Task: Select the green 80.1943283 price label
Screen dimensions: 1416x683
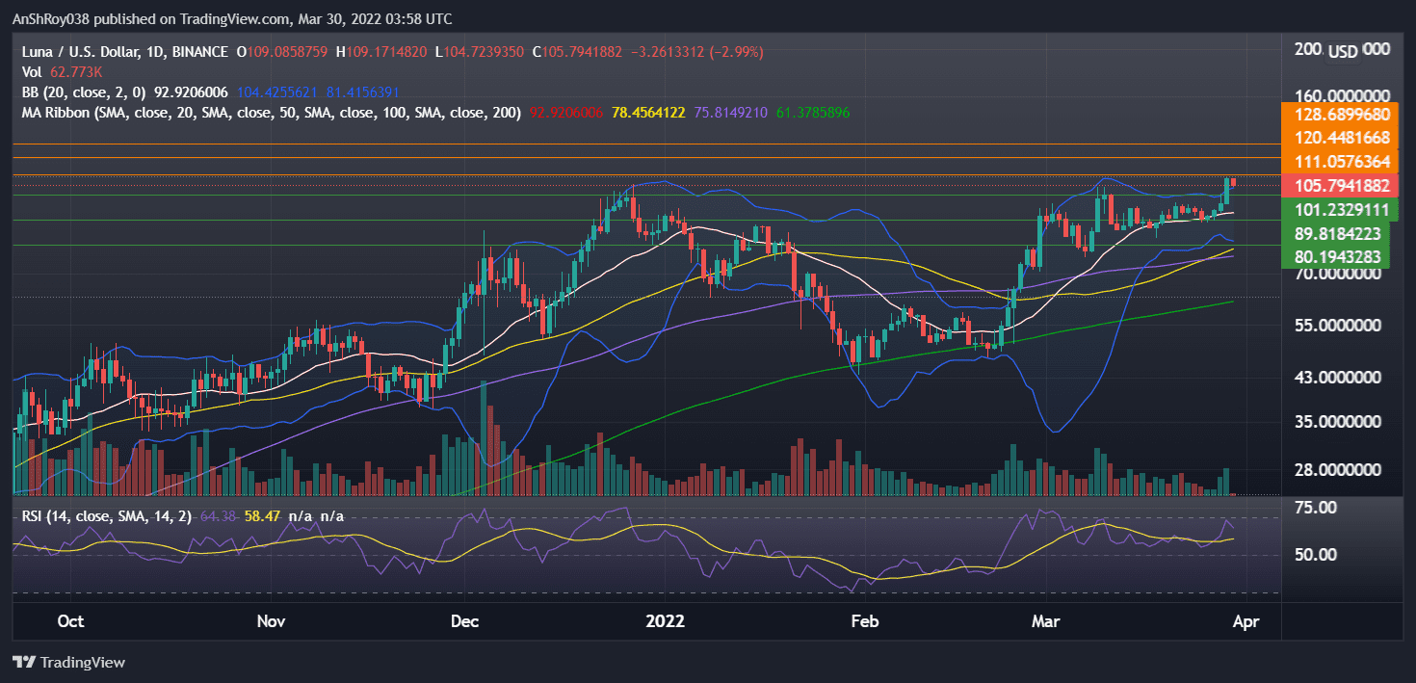Action: 1336,254
